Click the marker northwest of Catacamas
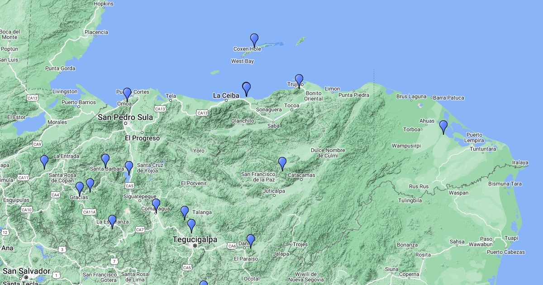 click(282, 163)
